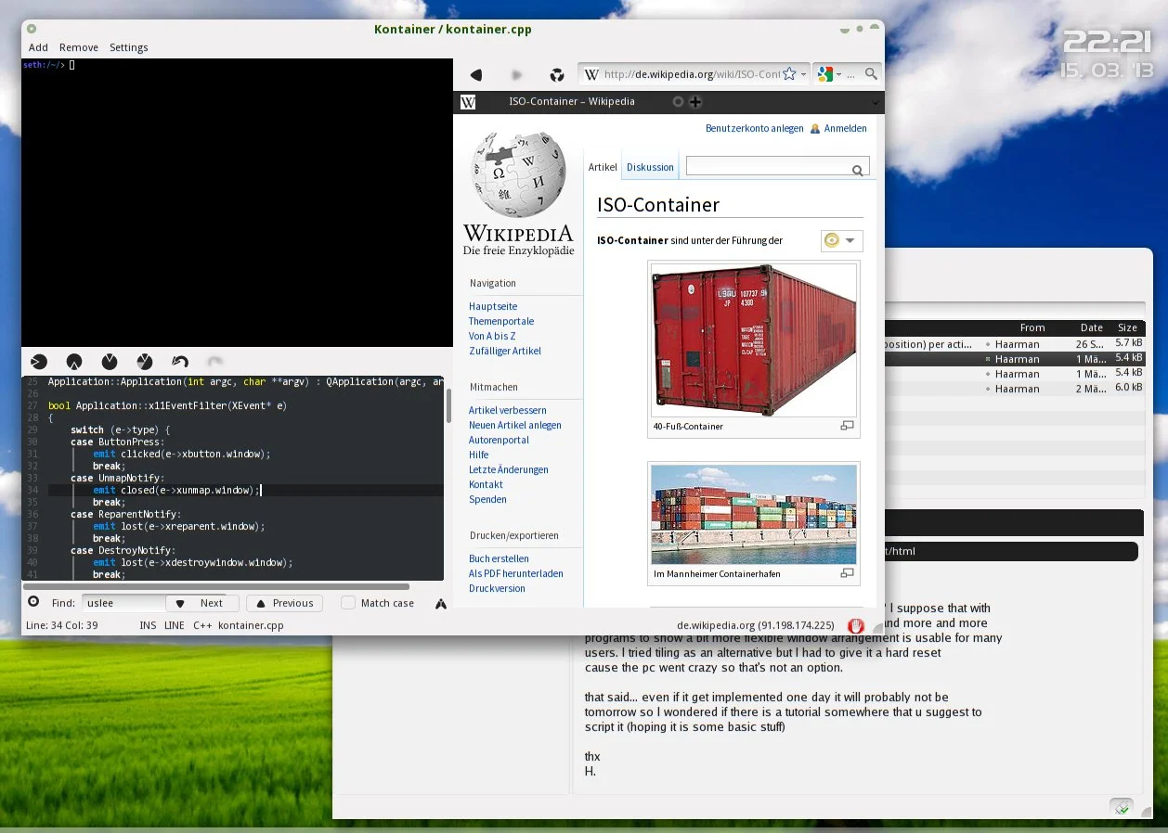Enlarge the 40-Fuß-Container image via the magnify icon
Image resolution: width=1168 pixels, height=833 pixels.
coord(847,426)
